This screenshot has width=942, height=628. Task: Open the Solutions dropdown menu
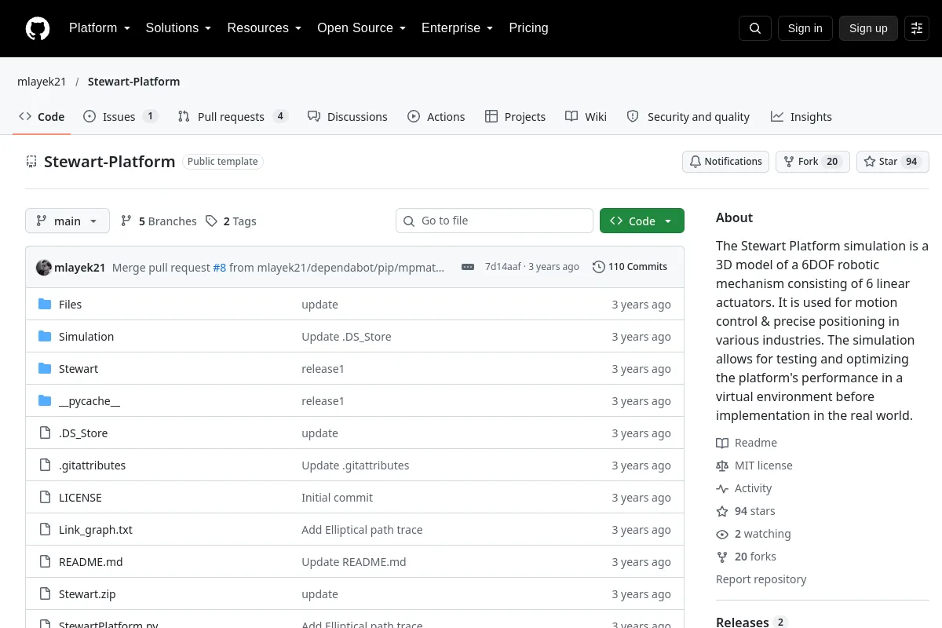[x=178, y=28]
